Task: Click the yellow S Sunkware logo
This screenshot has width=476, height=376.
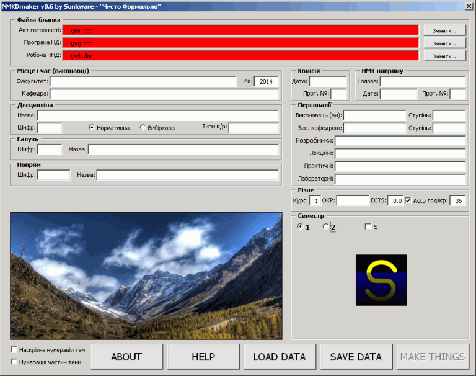Action: tap(381, 280)
